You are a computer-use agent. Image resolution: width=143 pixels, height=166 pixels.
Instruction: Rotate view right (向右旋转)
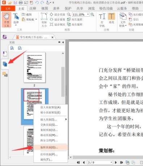coord(75,24)
